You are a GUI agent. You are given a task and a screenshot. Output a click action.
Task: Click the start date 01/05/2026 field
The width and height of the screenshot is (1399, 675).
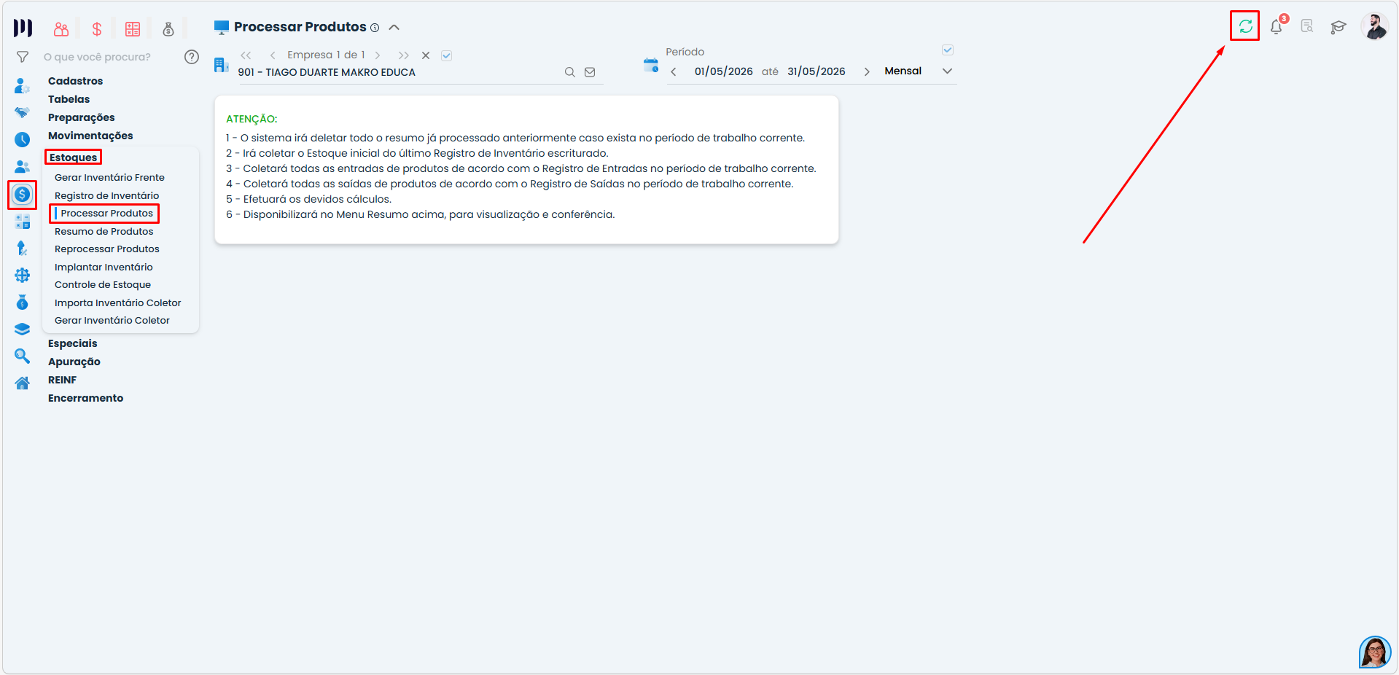tap(723, 71)
